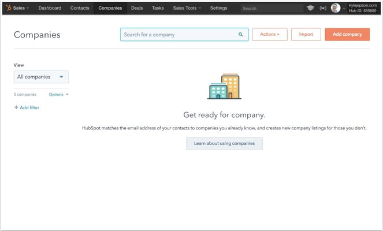This screenshot has height=231, width=383.
Task: Open the user profile avatar menu
Action: tap(336, 8)
